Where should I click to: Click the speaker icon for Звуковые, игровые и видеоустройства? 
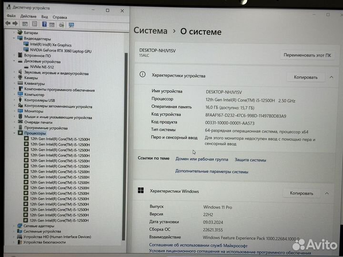[20, 72]
